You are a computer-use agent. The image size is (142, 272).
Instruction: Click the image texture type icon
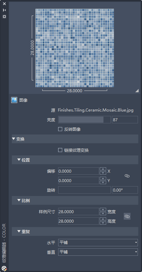(x=14, y=100)
